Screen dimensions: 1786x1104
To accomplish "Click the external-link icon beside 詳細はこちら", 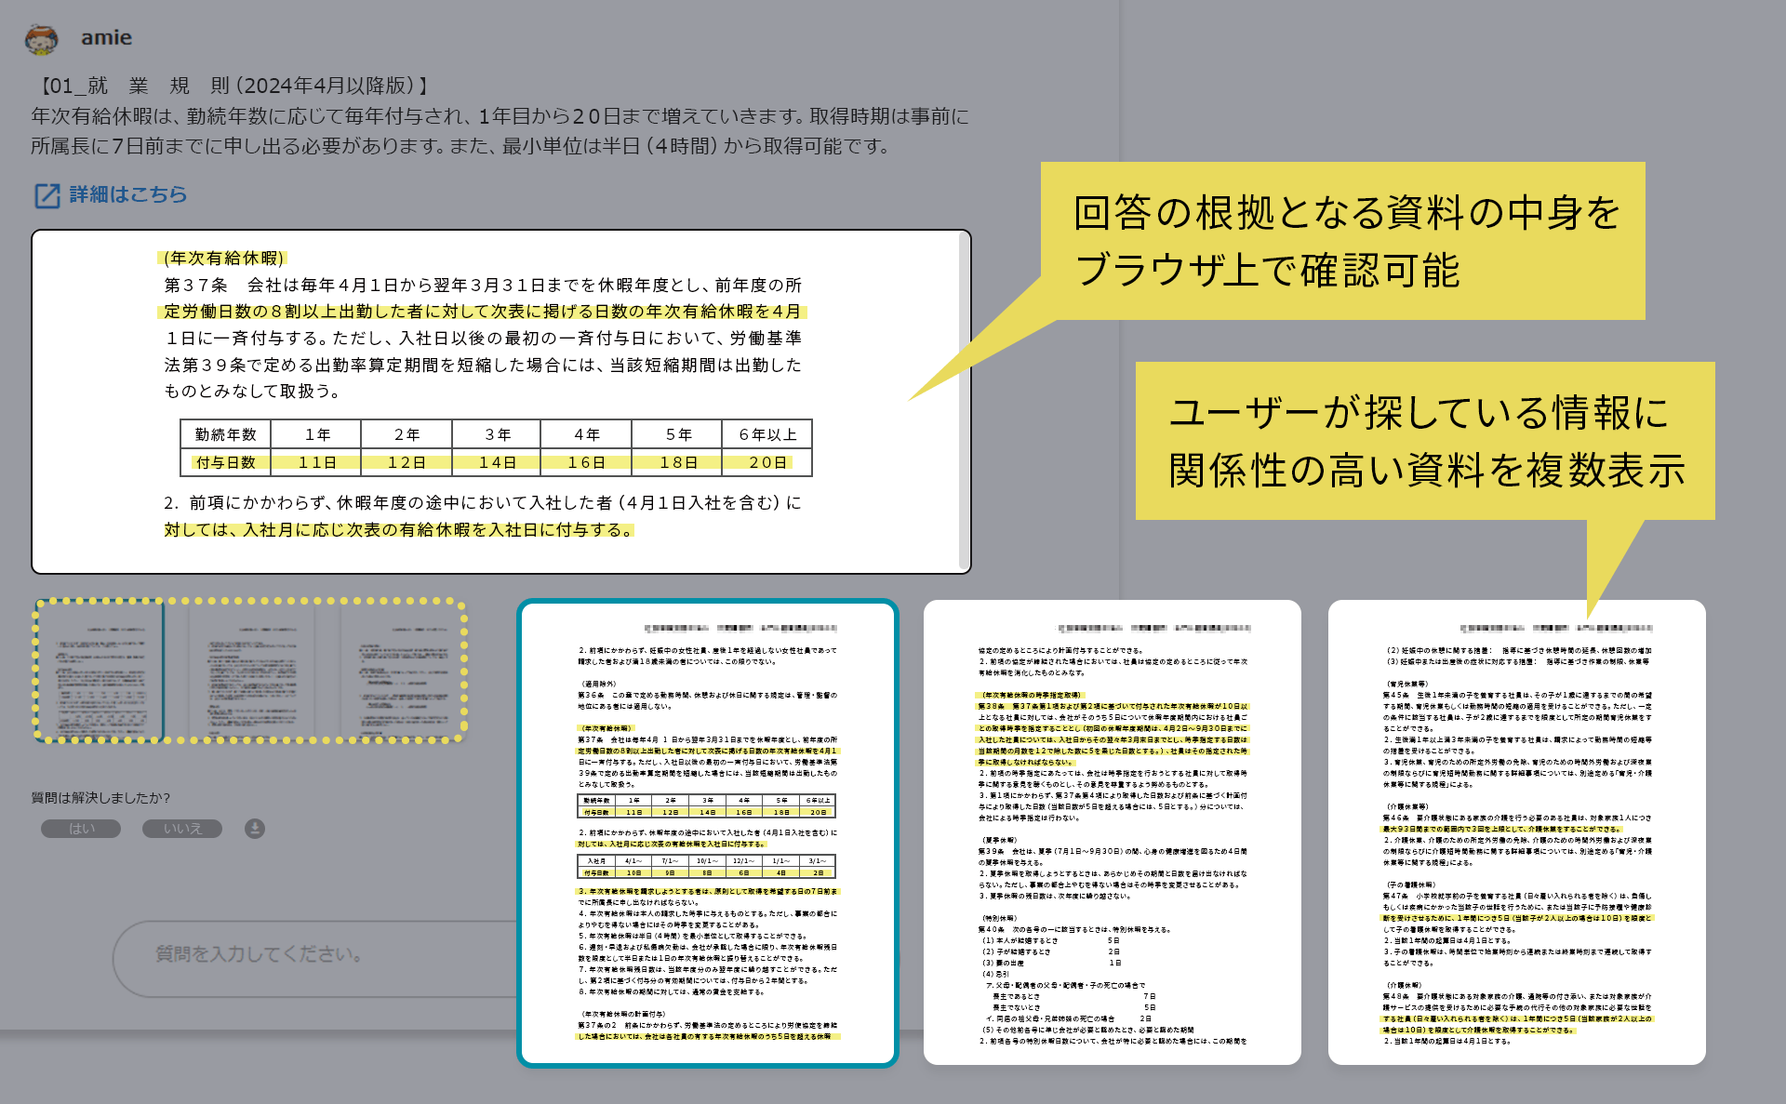I will point(47,194).
